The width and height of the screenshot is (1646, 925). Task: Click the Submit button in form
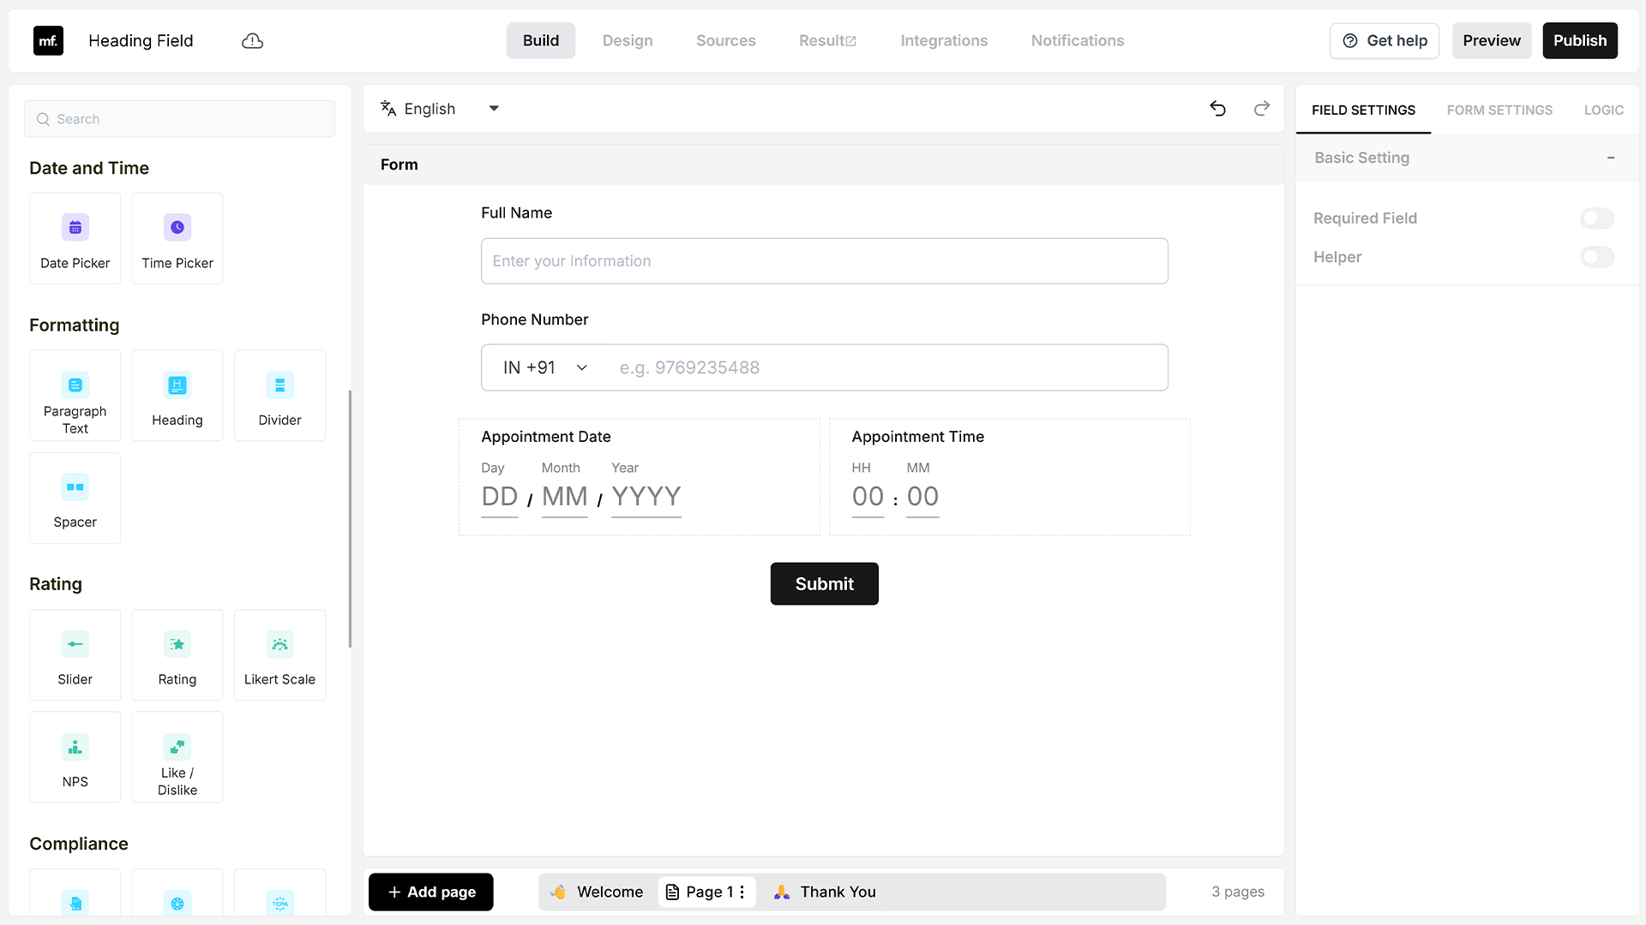[824, 583]
